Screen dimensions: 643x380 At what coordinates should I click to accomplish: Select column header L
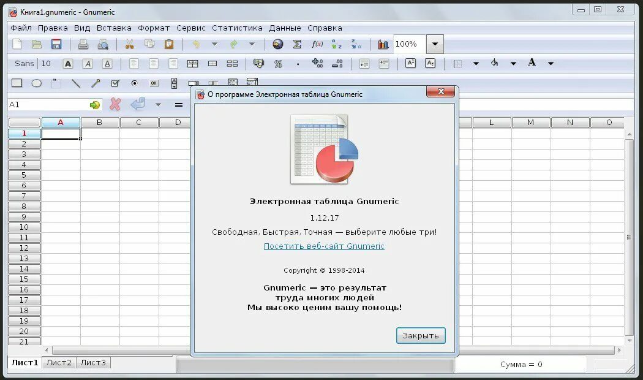[x=491, y=123]
